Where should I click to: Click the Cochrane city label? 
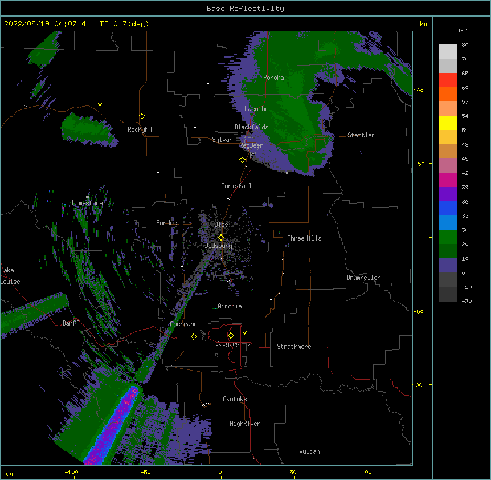183,324
